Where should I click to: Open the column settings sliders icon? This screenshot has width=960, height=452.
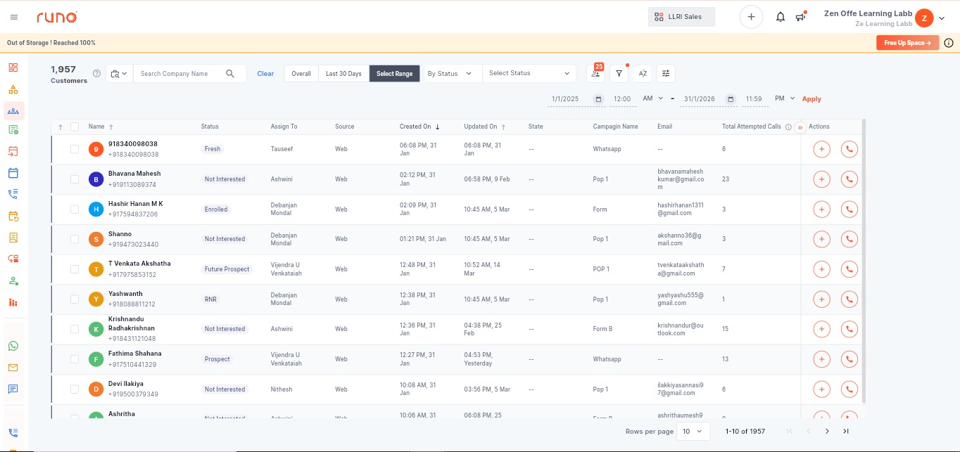[666, 73]
